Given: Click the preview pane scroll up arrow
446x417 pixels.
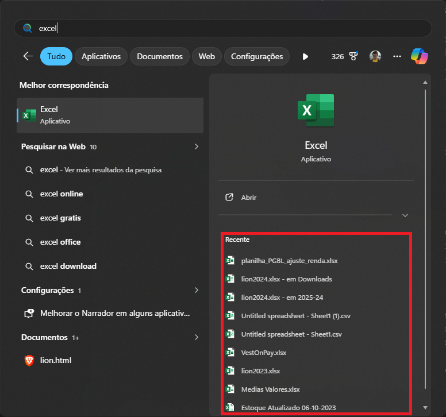Looking at the screenshot, I should [x=425, y=83].
